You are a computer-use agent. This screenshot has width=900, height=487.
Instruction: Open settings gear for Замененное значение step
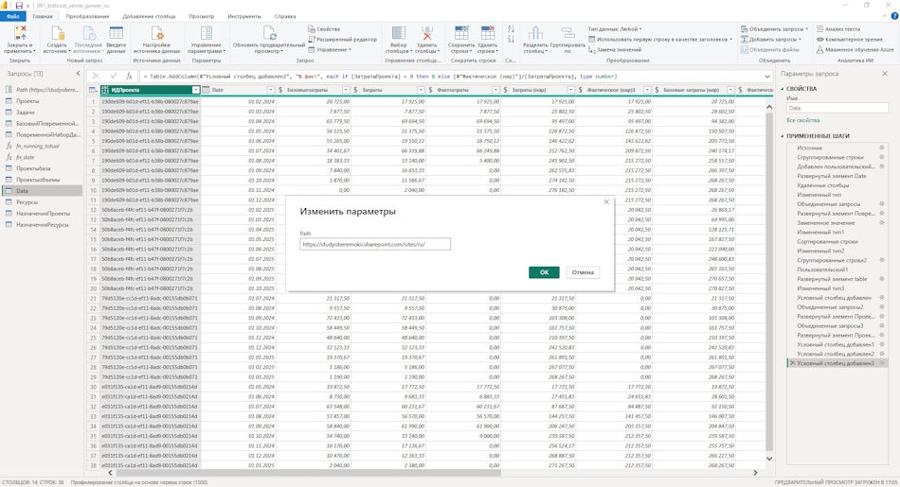coord(882,222)
